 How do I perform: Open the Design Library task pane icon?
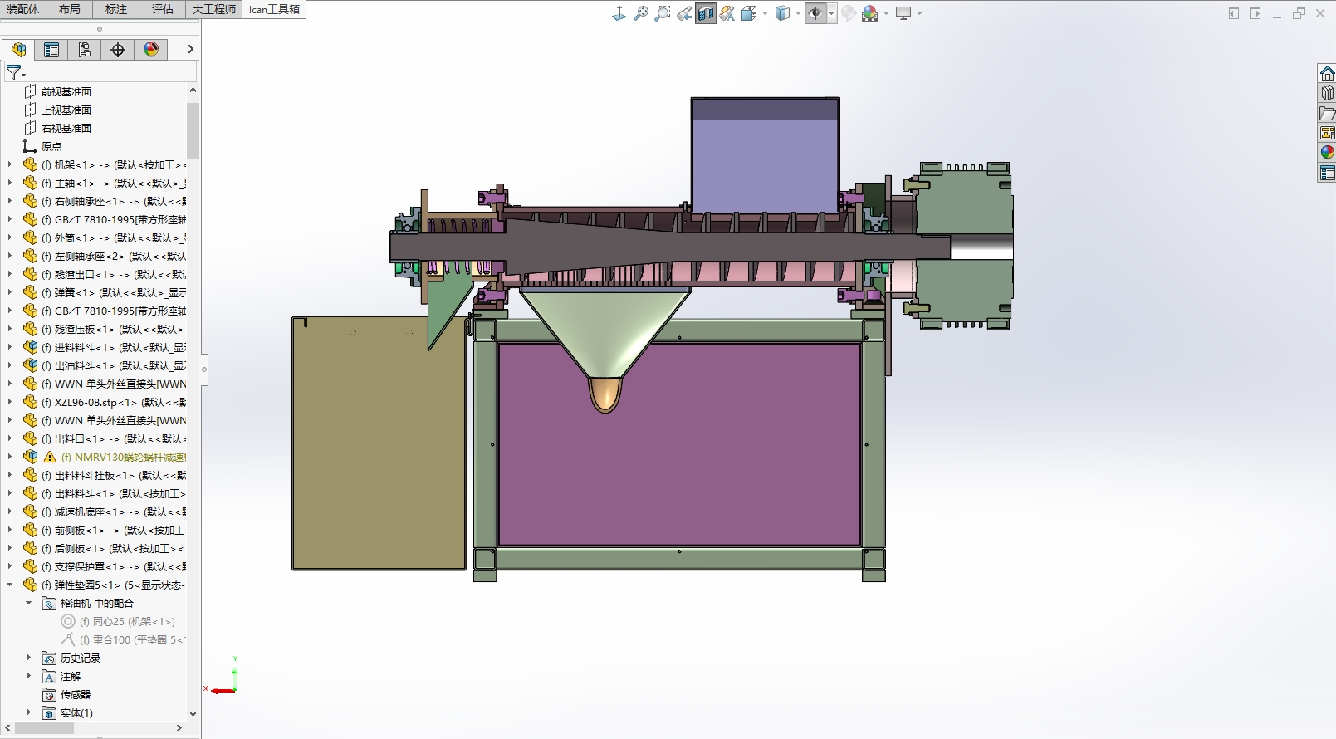[1327, 93]
